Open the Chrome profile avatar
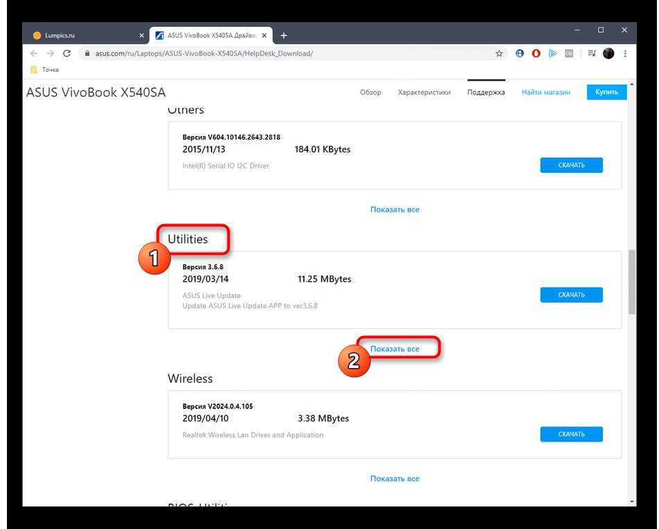 [x=608, y=53]
